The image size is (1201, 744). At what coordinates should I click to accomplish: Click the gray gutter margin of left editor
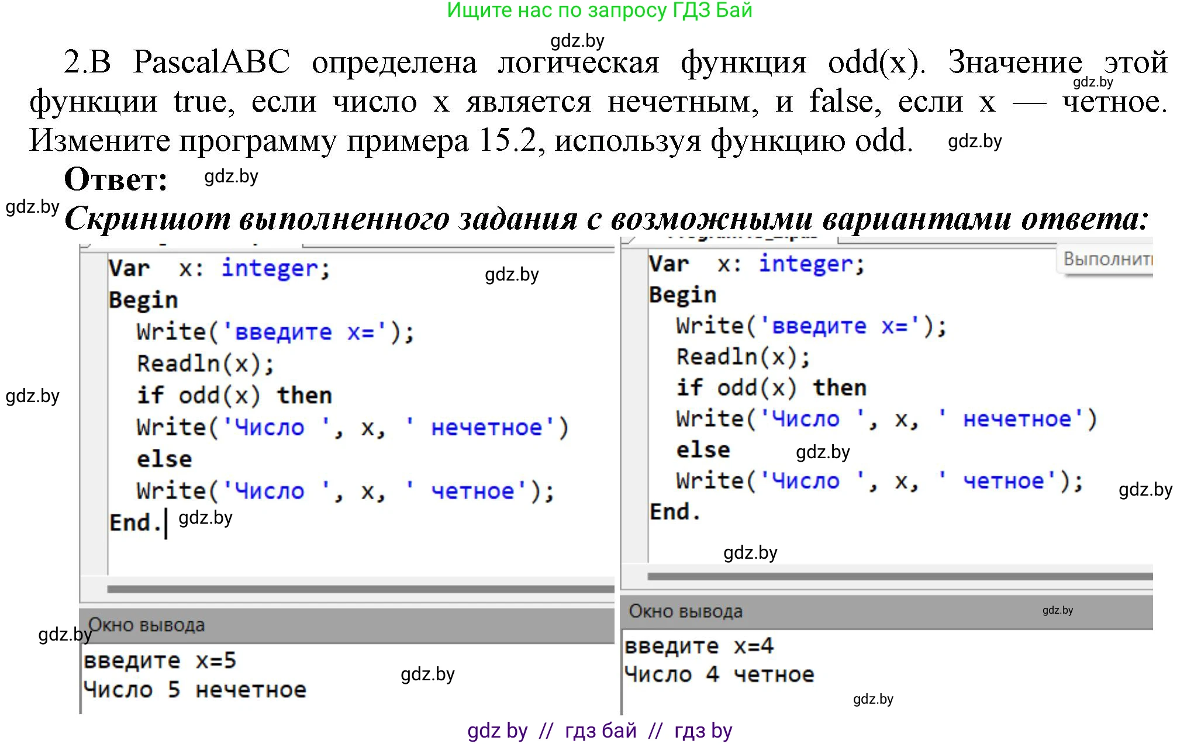[x=94, y=409]
